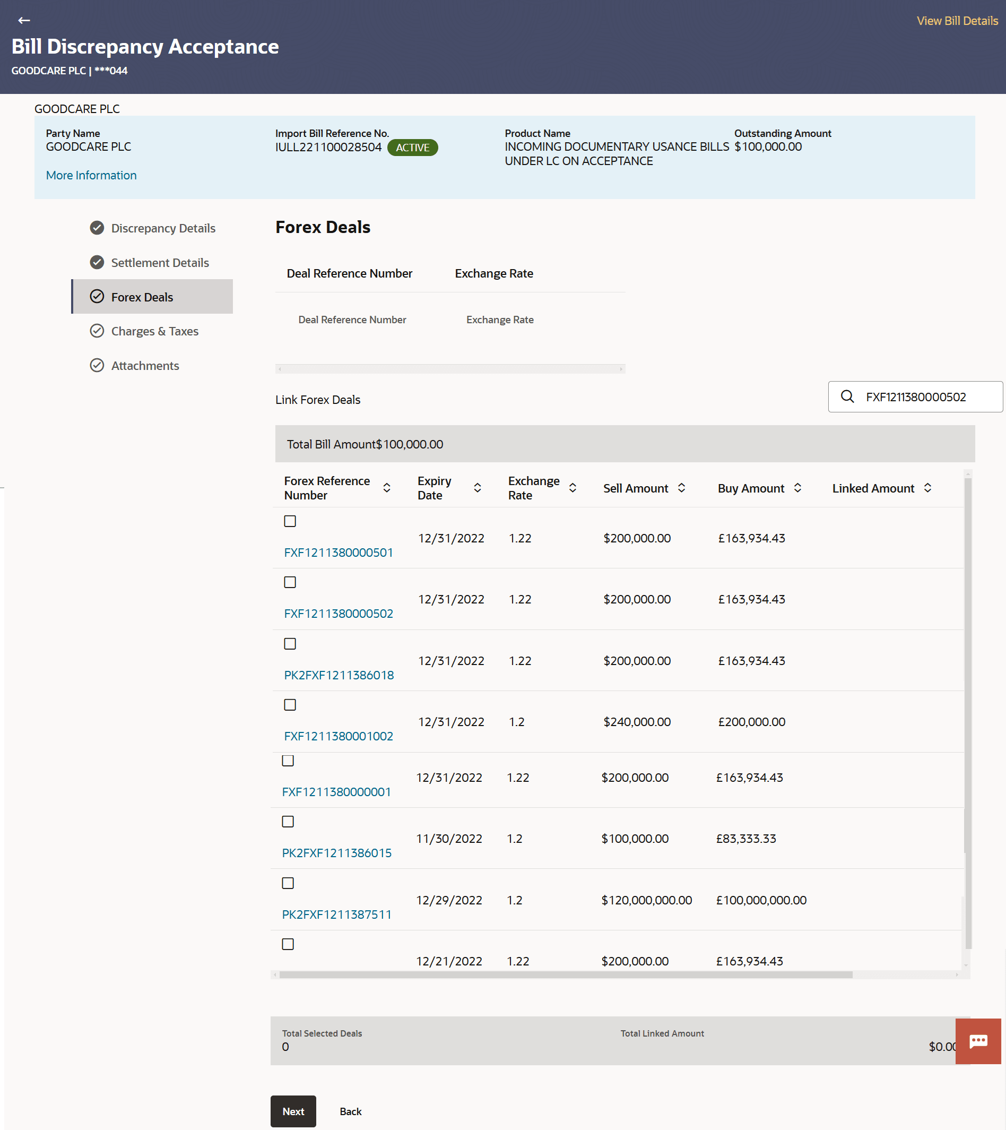Screen dimensions: 1006x1130
Task: Sort by Exchange Rate column
Action: coord(573,488)
